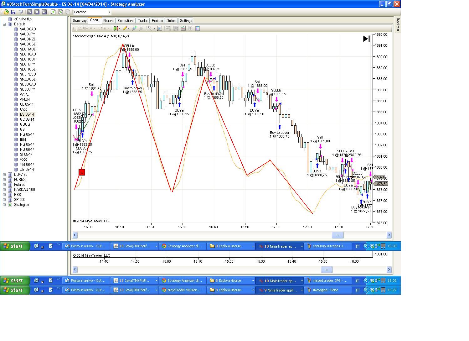Select the <On the fly> list entry
The image size is (469, 341).
23,19
